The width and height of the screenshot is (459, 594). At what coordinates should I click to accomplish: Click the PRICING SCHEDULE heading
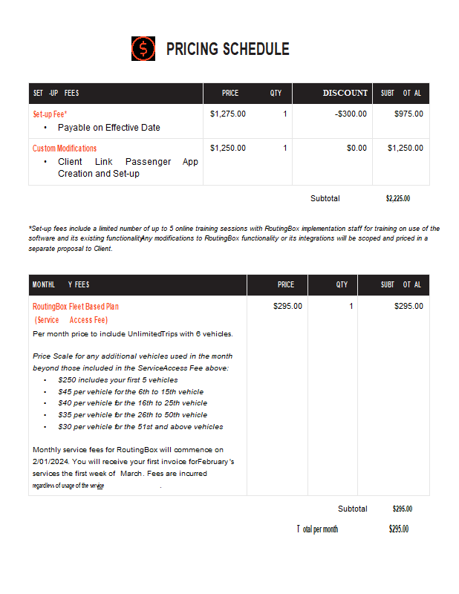point(227,50)
